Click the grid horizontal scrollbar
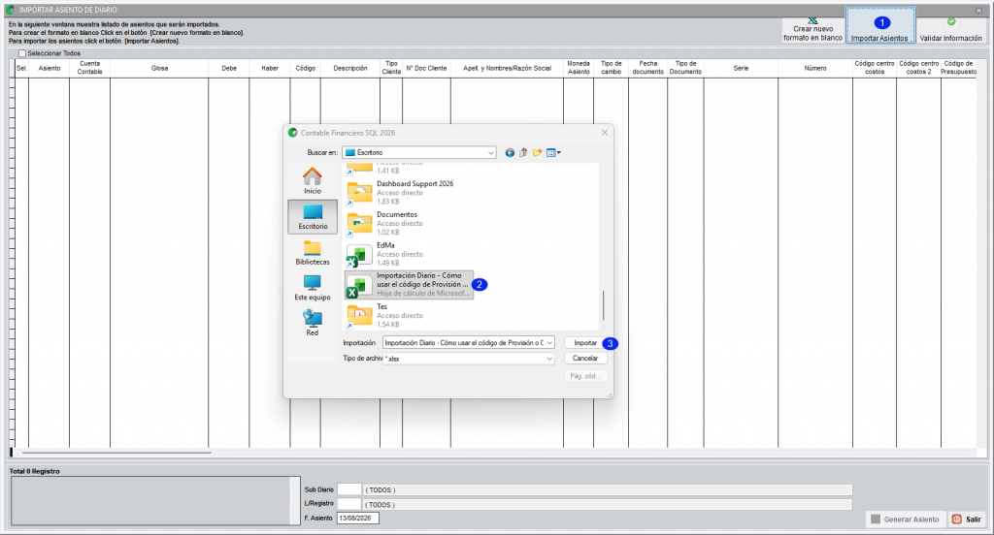The height and width of the screenshot is (535, 994). [x=116, y=453]
